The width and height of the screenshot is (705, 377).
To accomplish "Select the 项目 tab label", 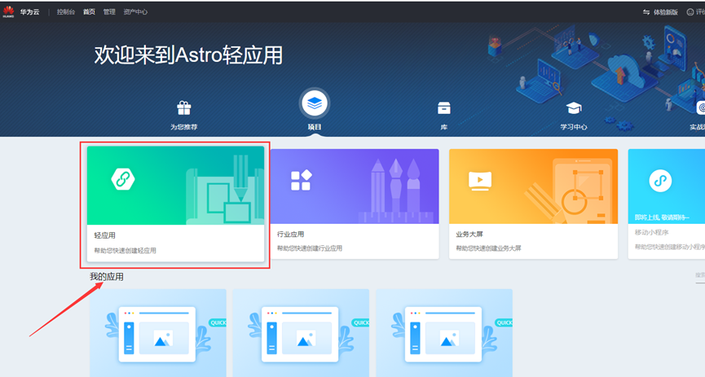I will 315,127.
